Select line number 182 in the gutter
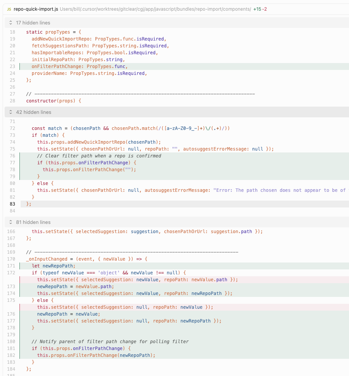 coord(11,355)
